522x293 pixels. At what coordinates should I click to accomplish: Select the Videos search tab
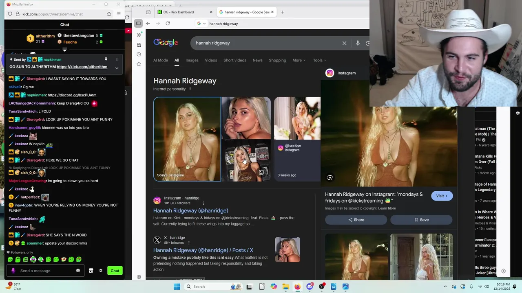[211, 60]
